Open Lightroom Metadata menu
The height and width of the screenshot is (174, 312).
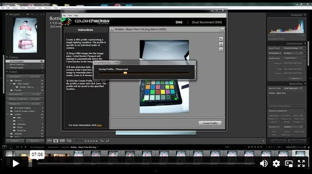32,8
